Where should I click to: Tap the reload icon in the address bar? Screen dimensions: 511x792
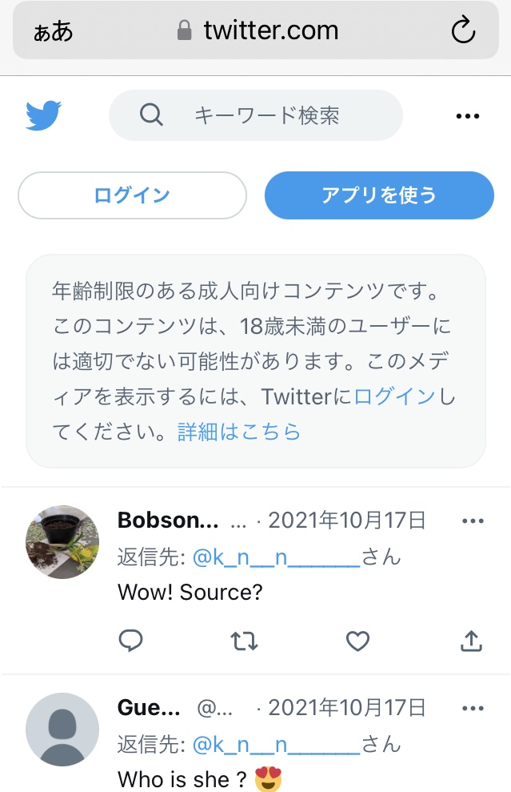pos(463,30)
